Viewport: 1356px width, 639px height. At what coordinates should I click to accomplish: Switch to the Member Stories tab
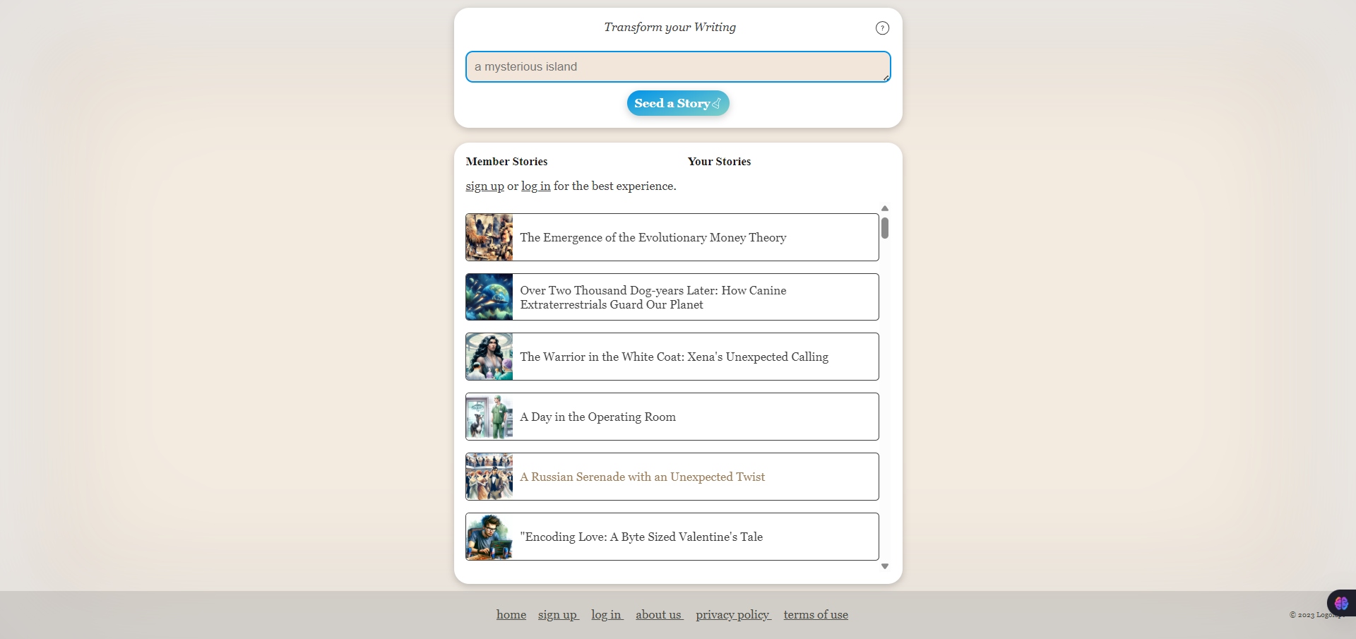click(506, 162)
